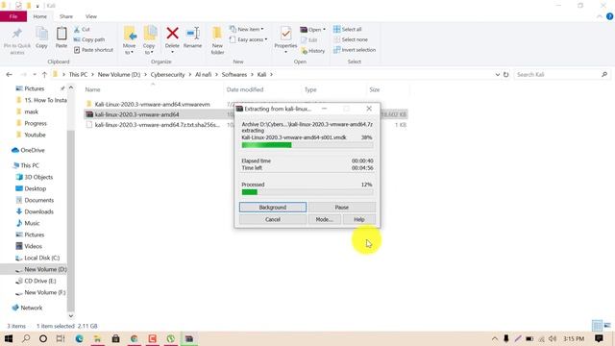
Task: Switch to the Share ribbon tab
Action: pos(66,16)
